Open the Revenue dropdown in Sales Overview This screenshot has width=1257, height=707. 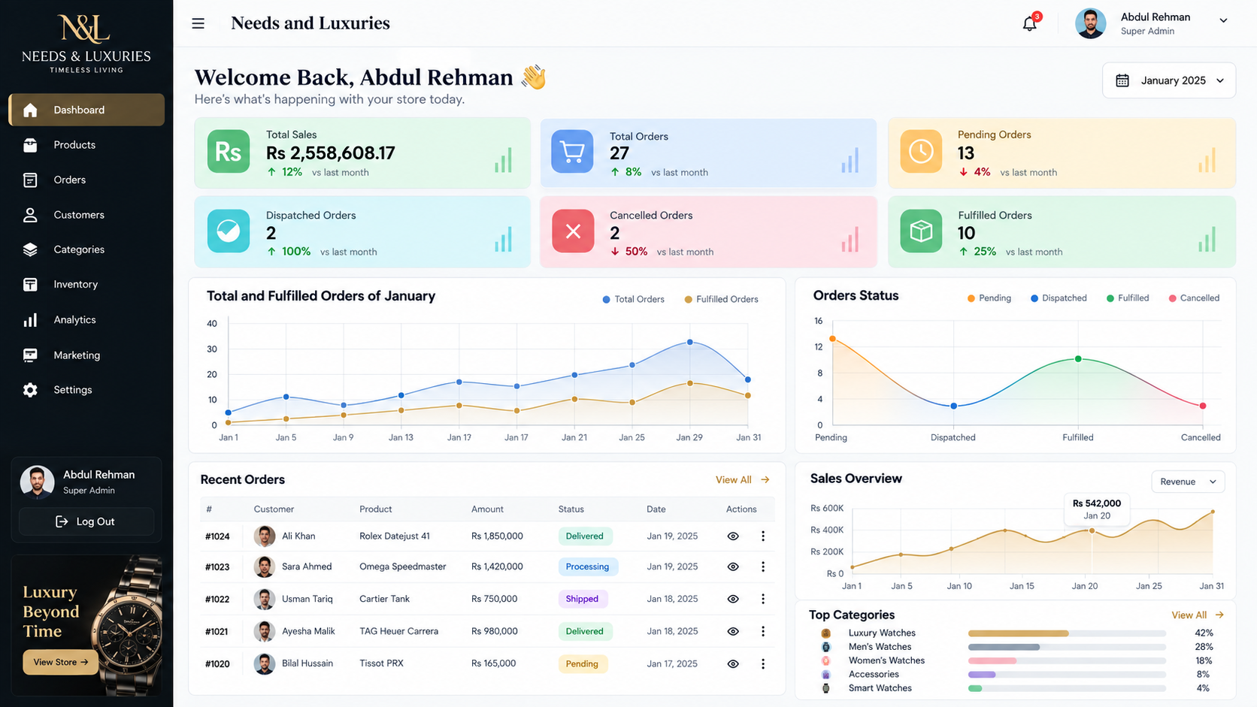(1188, 482)
